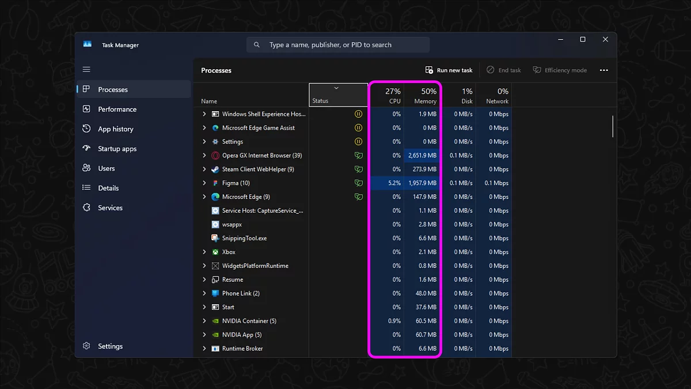The width and height of the screenshot is (691, 389).
Task: Go to the Services page
Action: (x=110, y=208)
